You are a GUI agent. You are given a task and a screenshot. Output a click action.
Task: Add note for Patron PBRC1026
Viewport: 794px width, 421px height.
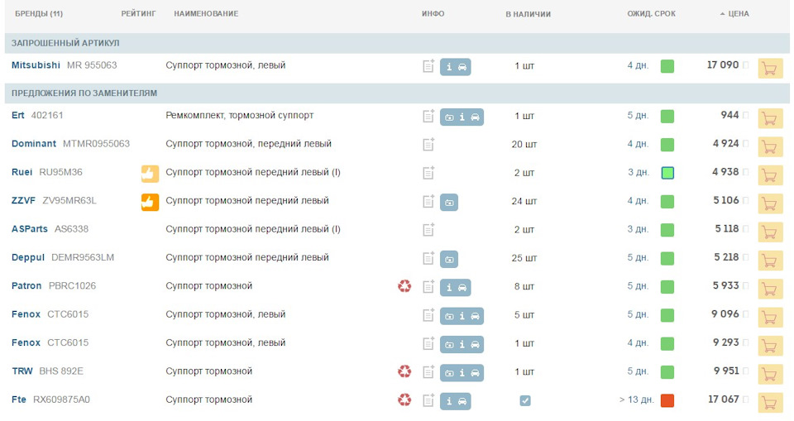click(x=428, y=286)
